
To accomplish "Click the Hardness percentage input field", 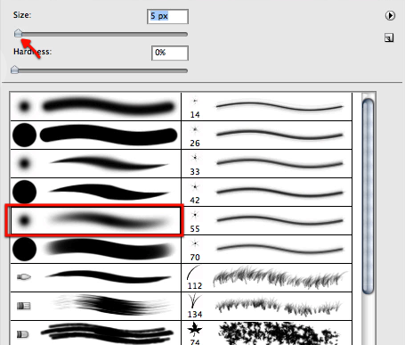I will 170,53.
